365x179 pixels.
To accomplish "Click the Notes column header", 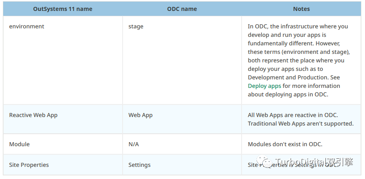I will point(301,9).
